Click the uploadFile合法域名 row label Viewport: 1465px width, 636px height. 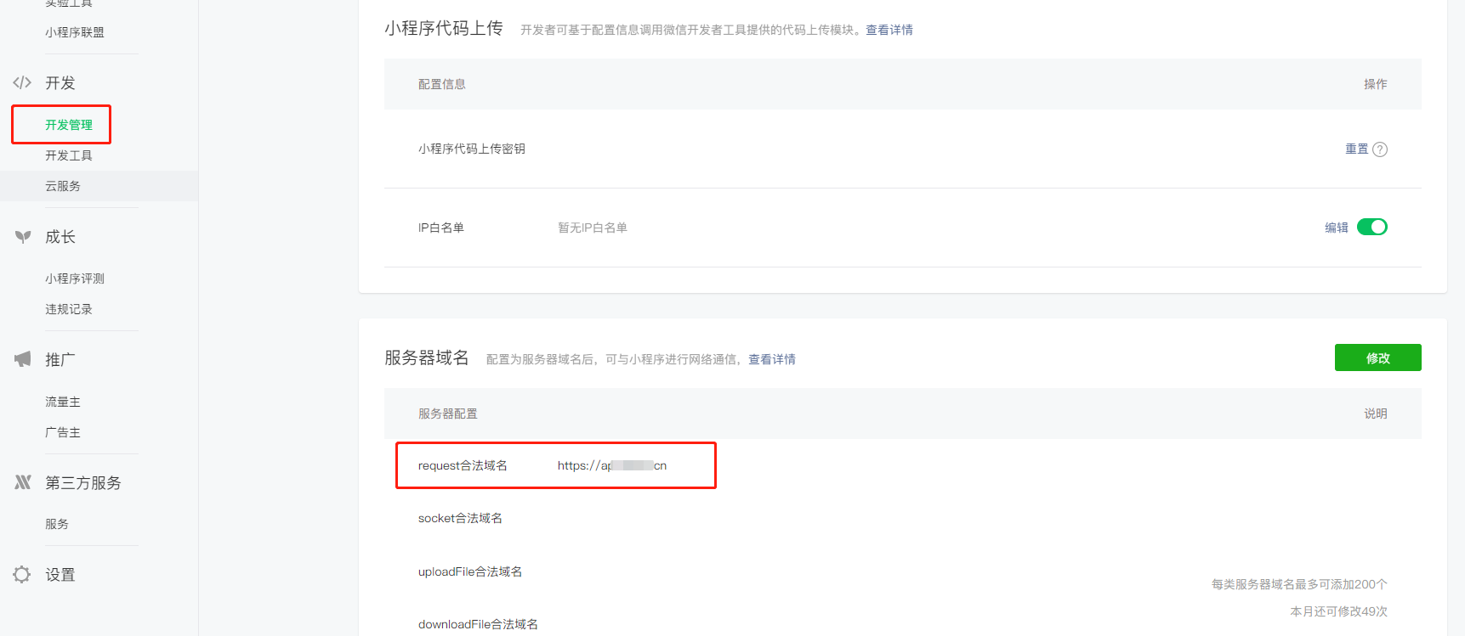click(470, 571)
